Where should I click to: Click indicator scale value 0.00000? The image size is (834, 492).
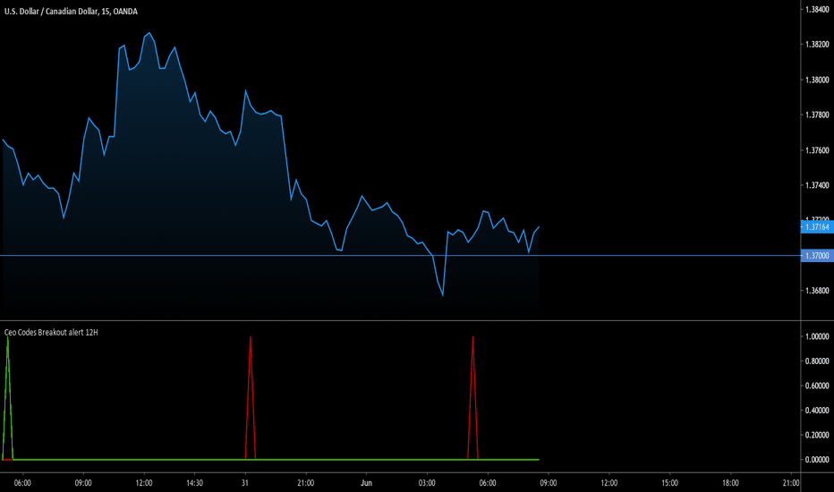(x=817, y=460)
